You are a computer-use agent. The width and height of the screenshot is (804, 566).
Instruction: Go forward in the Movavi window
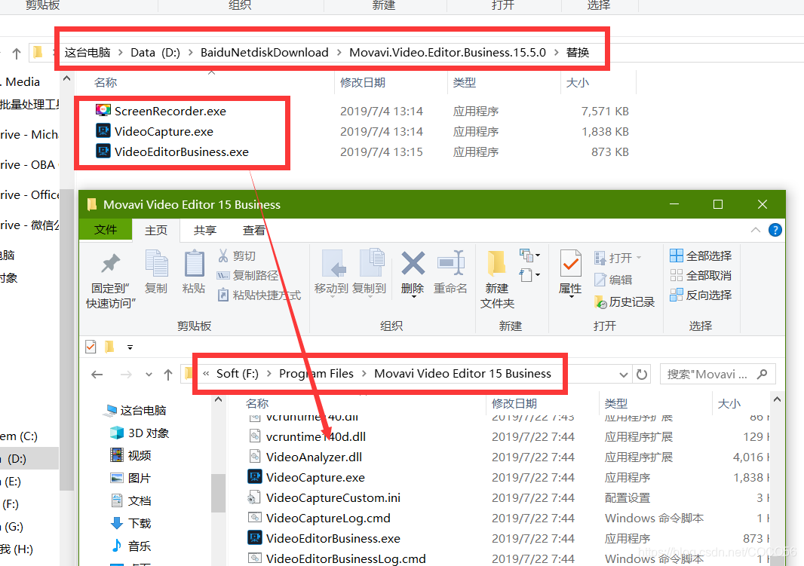pyautogui.click(x=126, y=375)
